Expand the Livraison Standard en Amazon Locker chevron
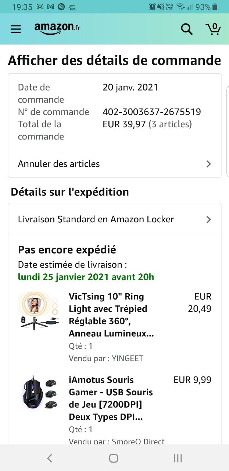229x471 pixels. pos(208,220)
